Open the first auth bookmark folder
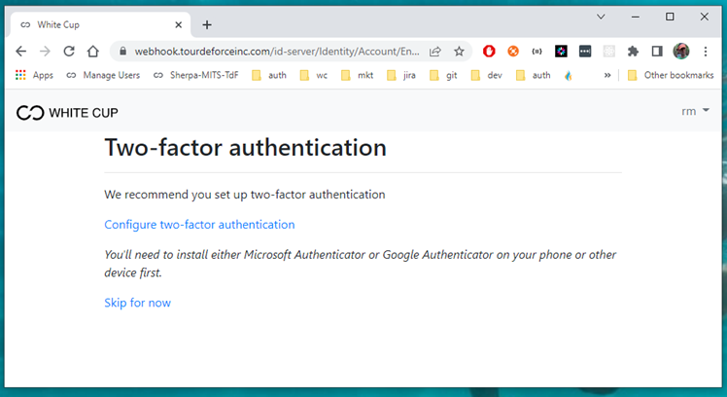Viewport: 727px width, 397px height. 269,75
